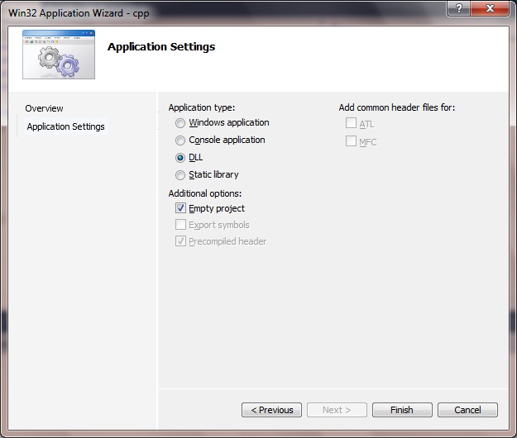Click the 'Add common header files for:' label
517x438 pixels.
pyautogui.click(x=397, y=107)
